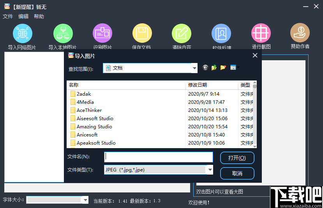Viewport: 323px width, 208px height.
Task: Click the Import Local Image (导入本地图片) icon
Action: pos(63,33)
